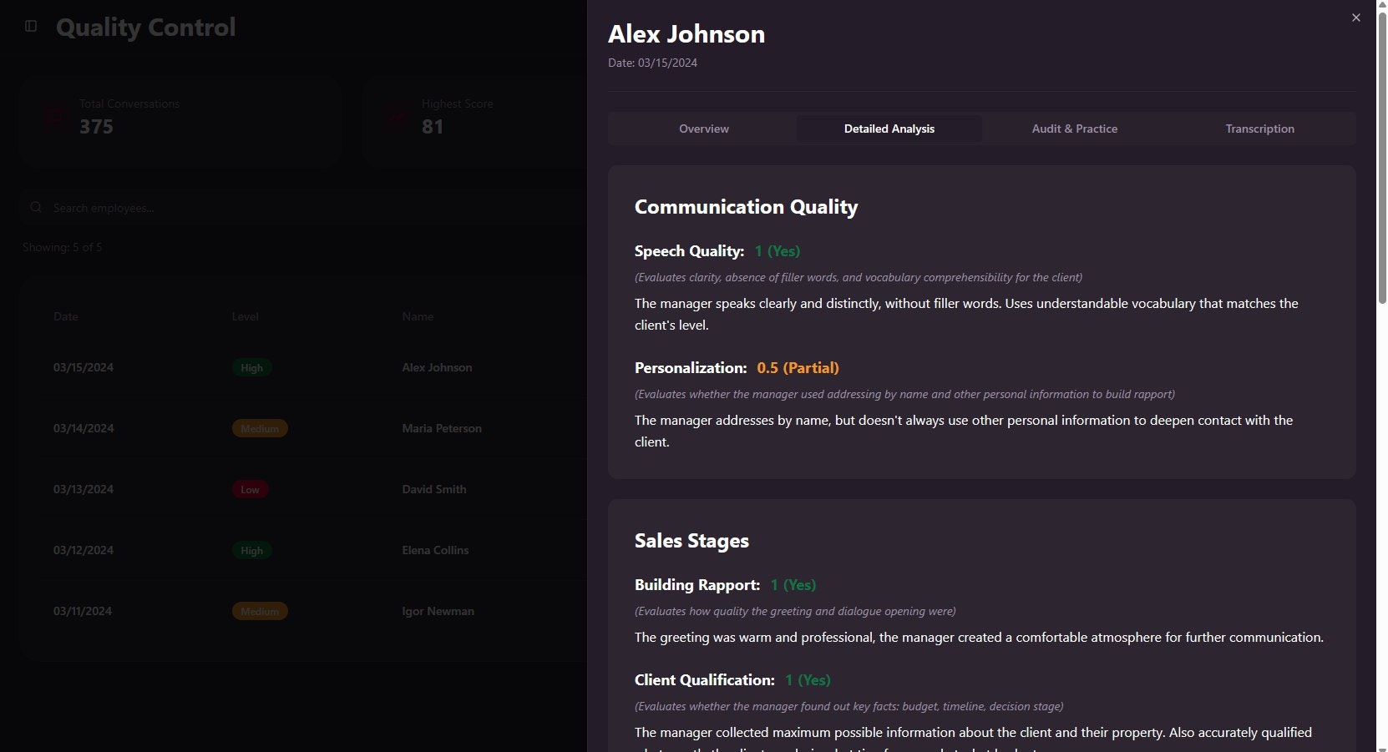Select the Detailed Analysis tab
1388x752 pixels.
point(889,129)
